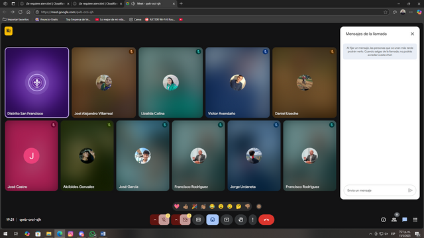Open the Anuncio-Gratis bookmark
This screenshot has width=424, height=238.
[x=46, y=19]
